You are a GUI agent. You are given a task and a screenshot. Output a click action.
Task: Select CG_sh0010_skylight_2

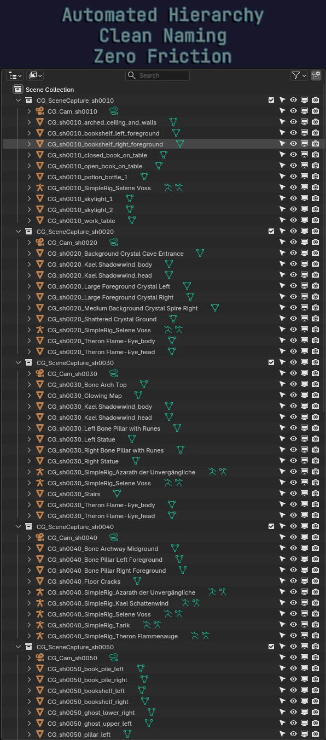pos(80,210)
